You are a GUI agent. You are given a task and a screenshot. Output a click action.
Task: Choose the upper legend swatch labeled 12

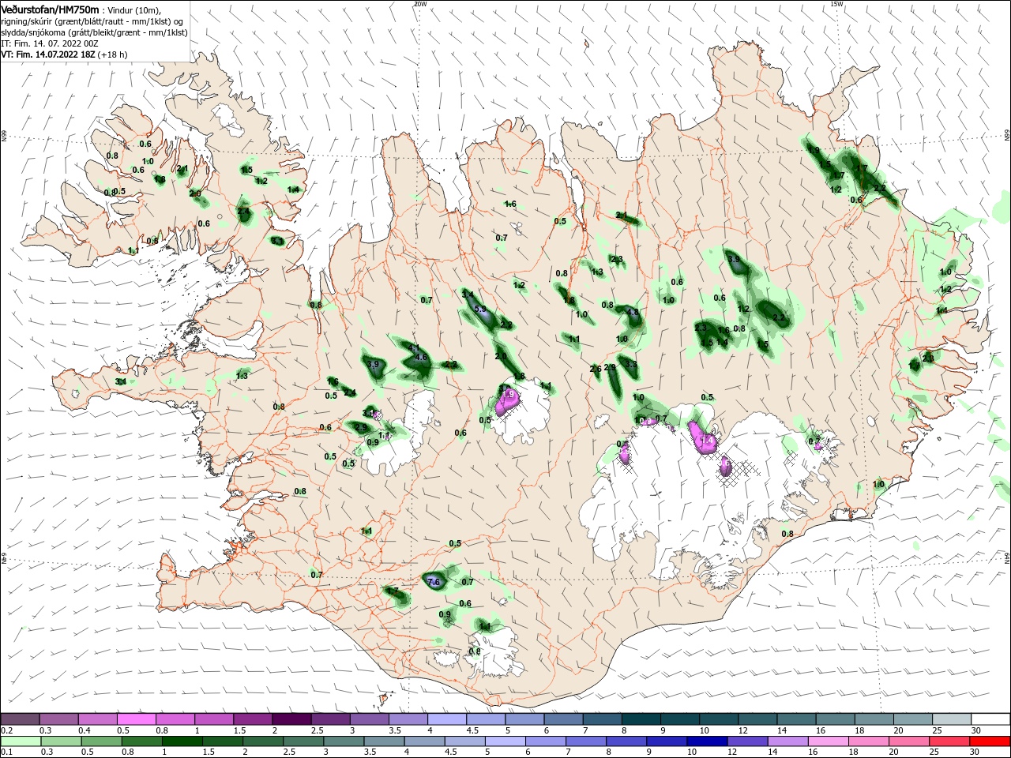757,719
